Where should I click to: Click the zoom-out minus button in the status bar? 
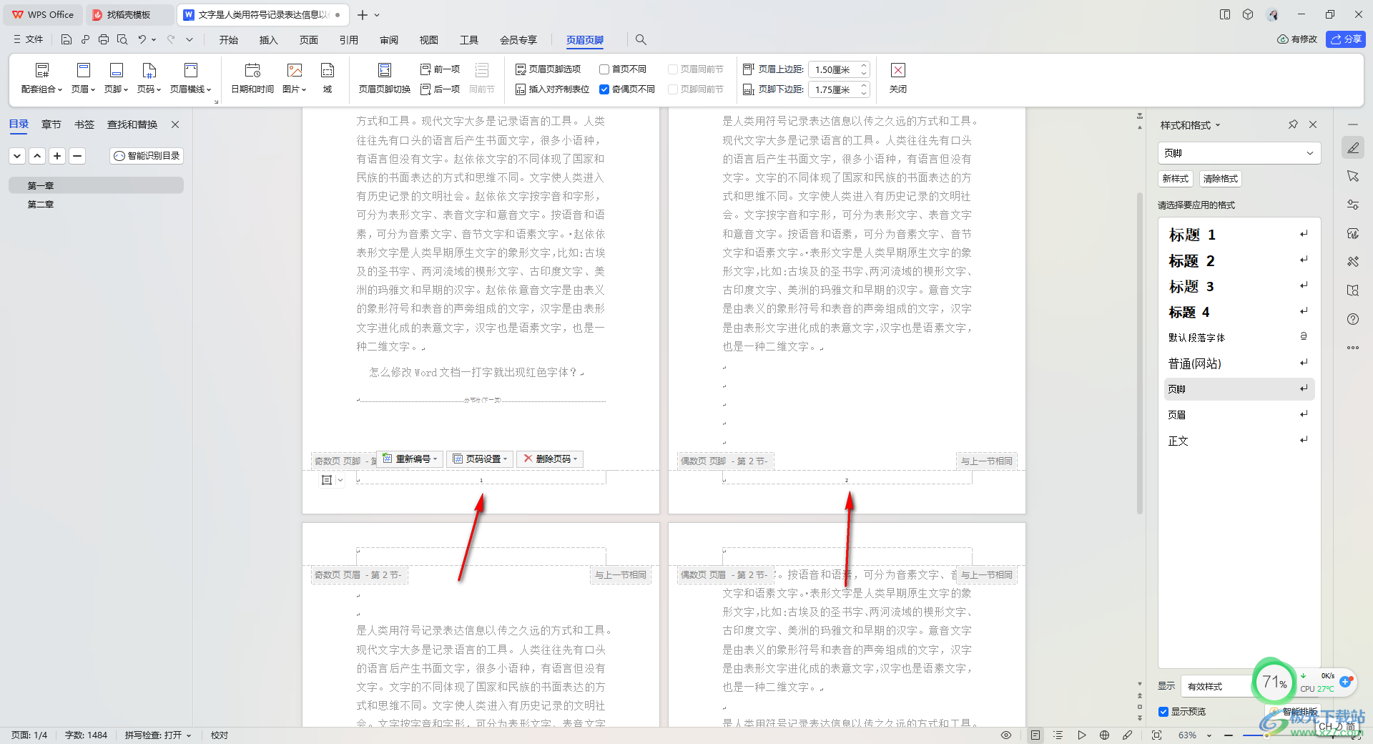(x=1229, y=735)
